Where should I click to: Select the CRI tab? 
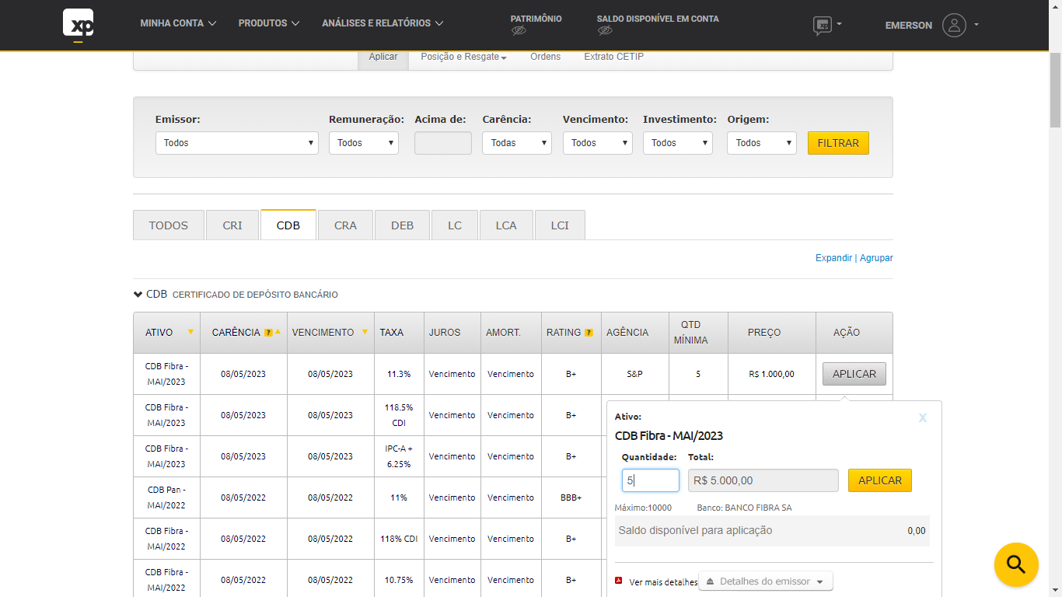point(232,225)
